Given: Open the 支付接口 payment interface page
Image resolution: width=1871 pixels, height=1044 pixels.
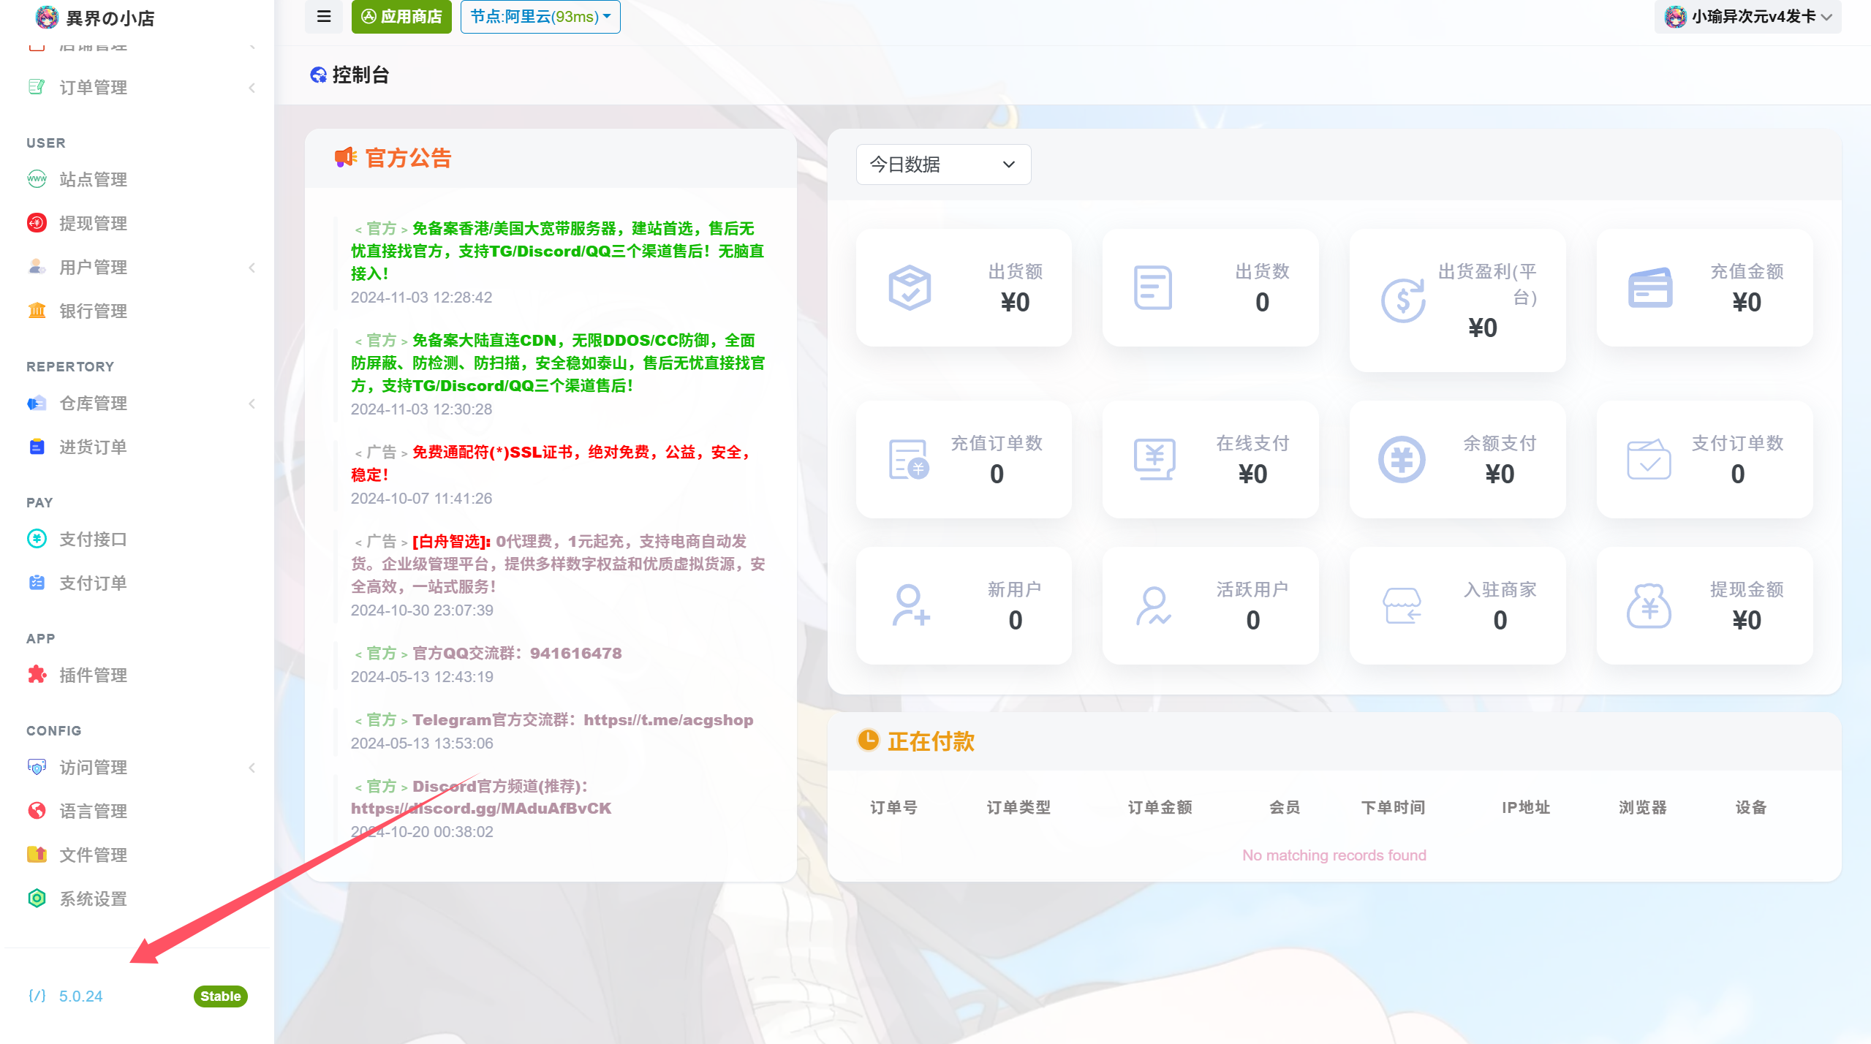Looking at the screenshot, I should tap(93, 539).
